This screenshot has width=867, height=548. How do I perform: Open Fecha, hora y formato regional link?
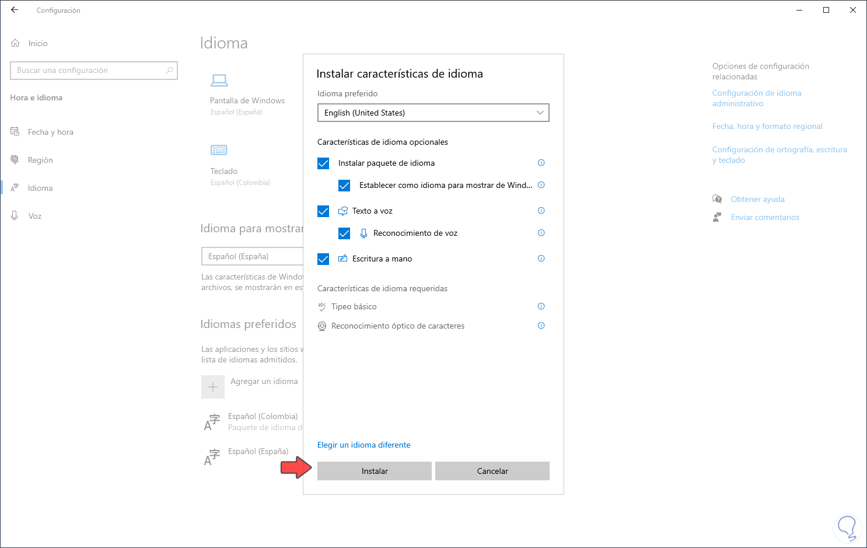tap(767, 126)
